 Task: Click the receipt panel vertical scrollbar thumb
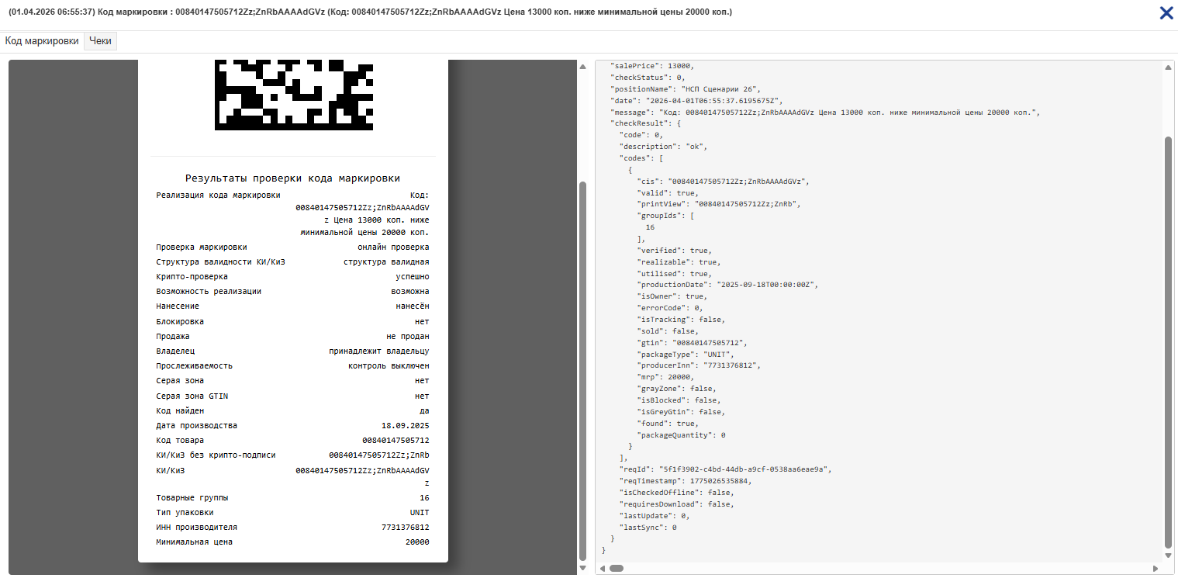tap(582, 372)
